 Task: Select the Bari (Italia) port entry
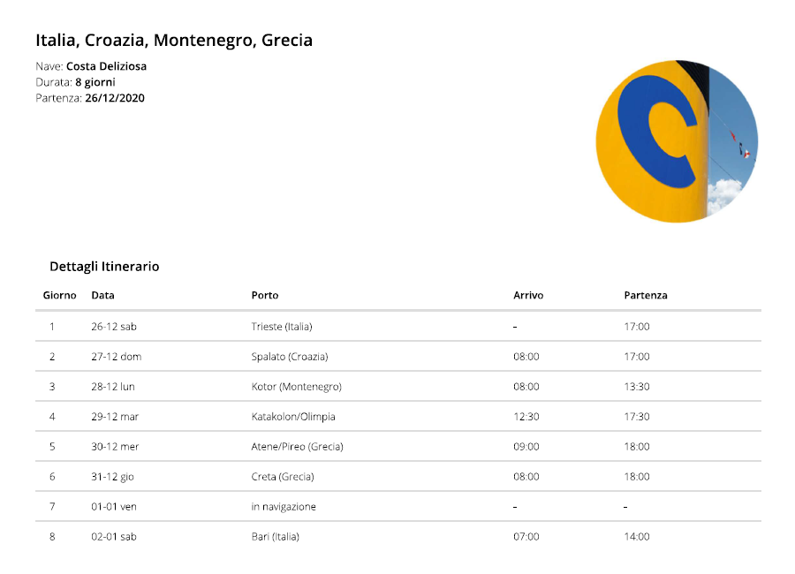pyautogui.click(x=276, y=537)
